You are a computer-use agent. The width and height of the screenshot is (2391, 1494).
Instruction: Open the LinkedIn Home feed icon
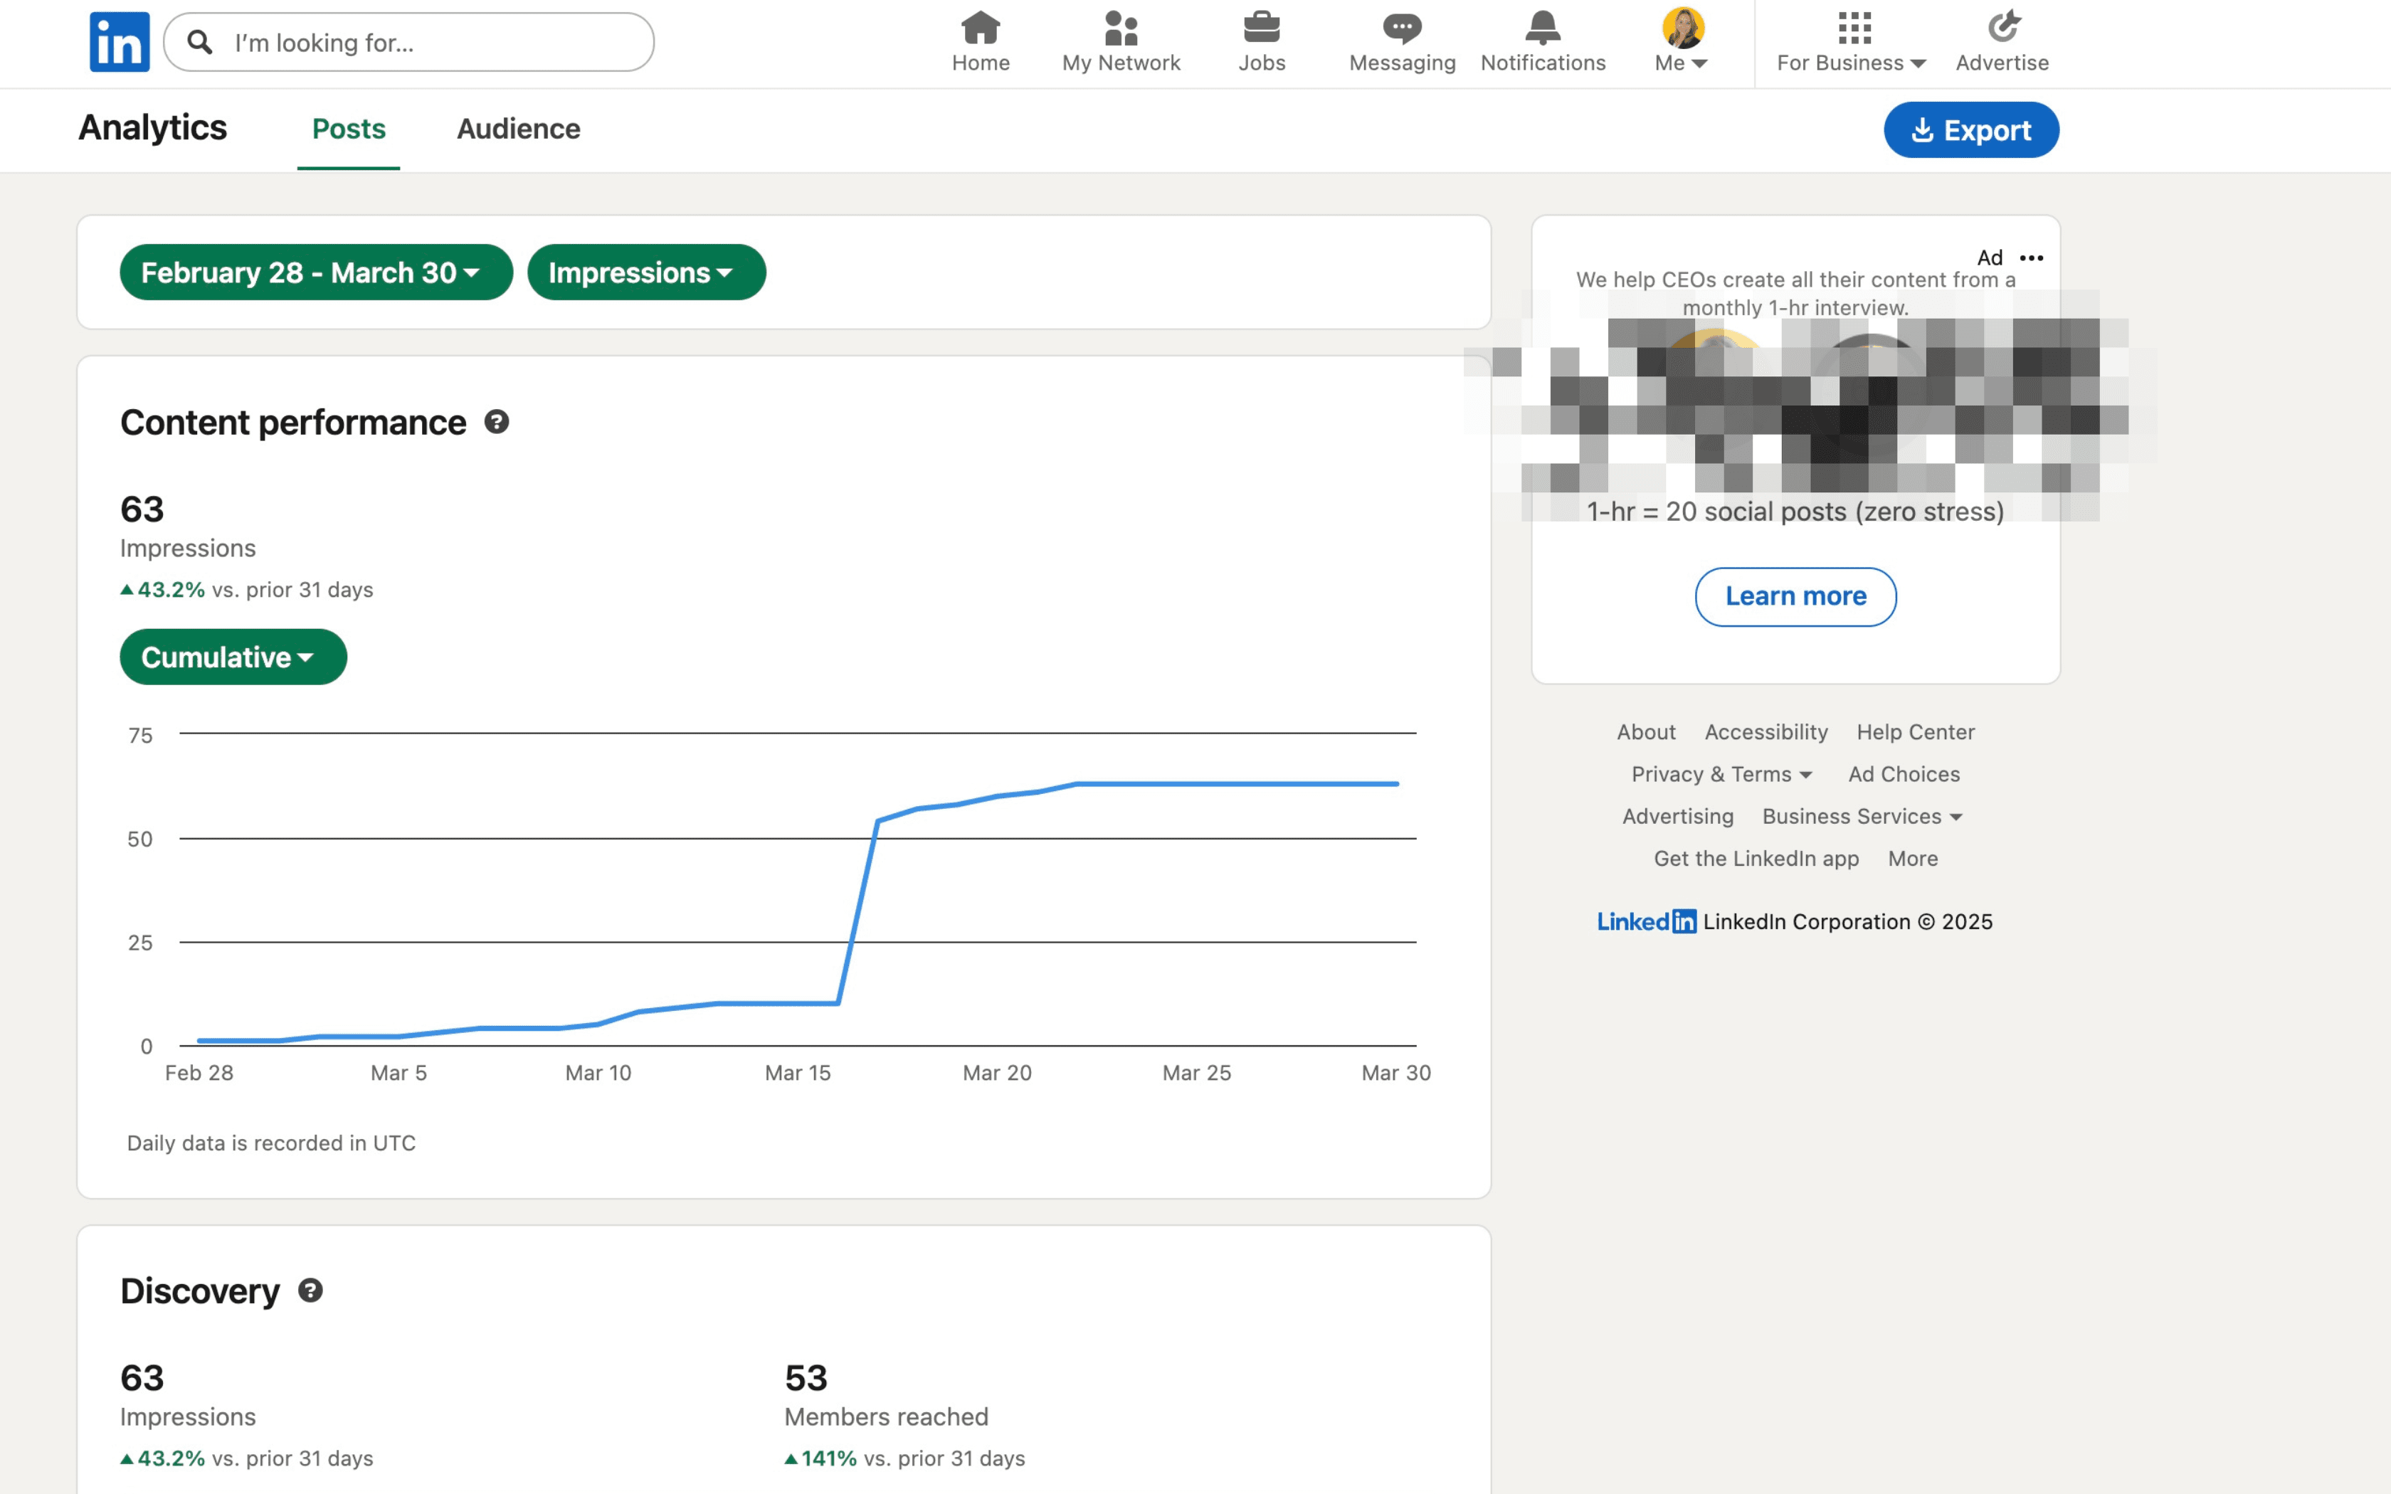click(979, 28)
